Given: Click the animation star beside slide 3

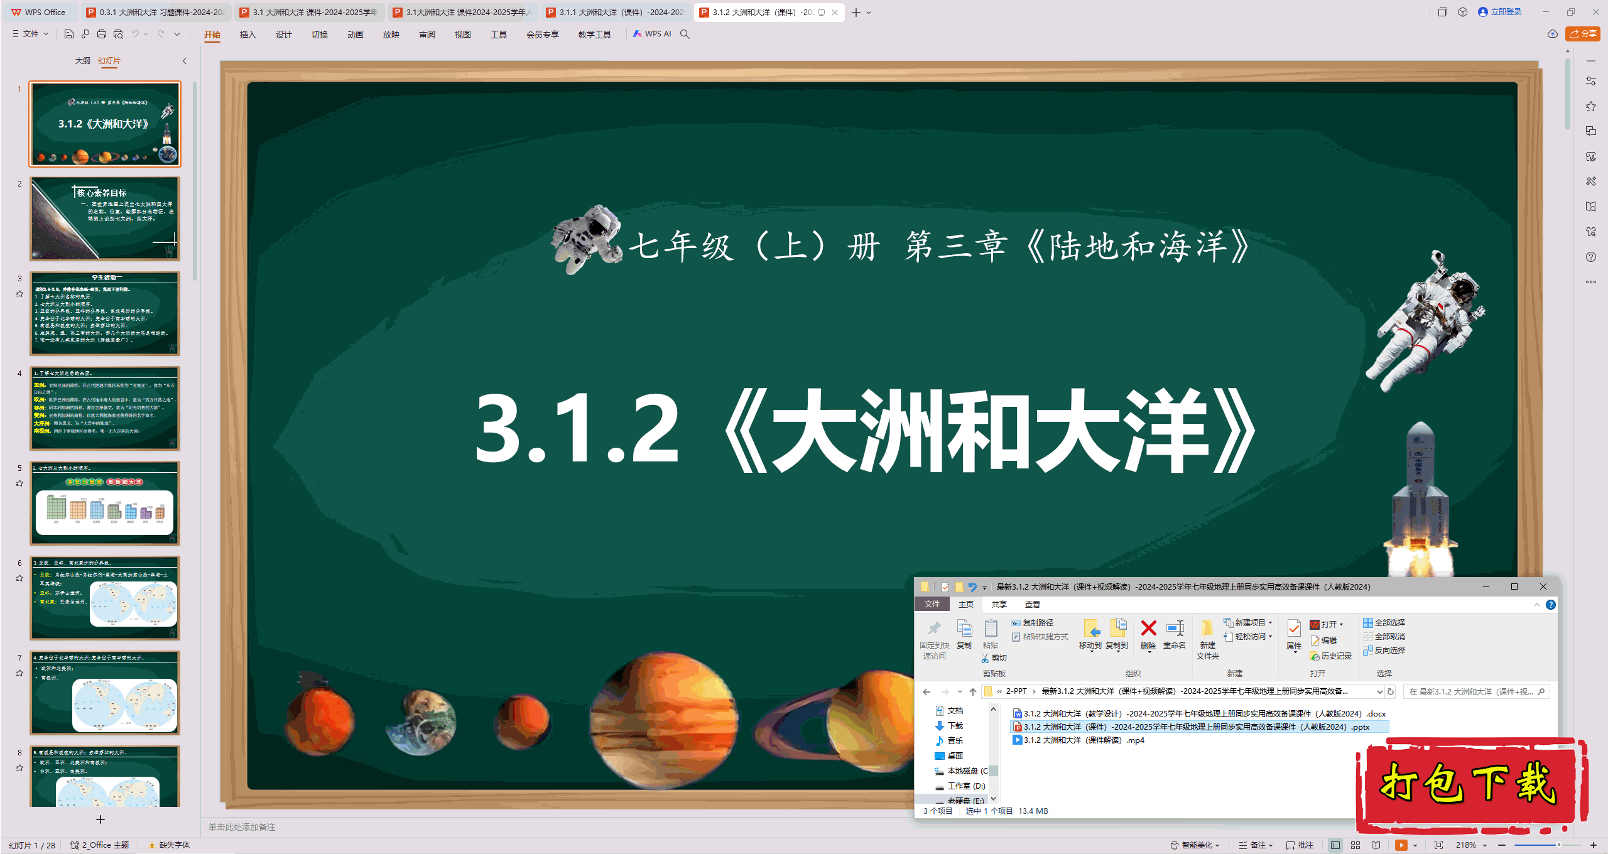Looking at the screenshot, I should 19,294.
